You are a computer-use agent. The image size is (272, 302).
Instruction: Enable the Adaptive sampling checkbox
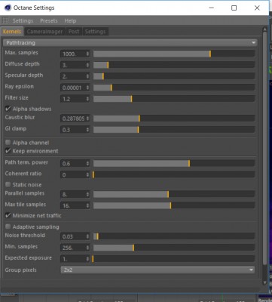pyautogui.click(x=8, y=226)
